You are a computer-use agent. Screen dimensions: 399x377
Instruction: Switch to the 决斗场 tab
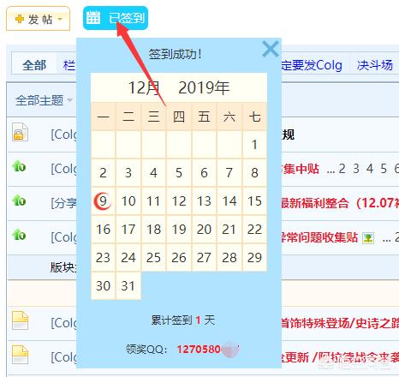pos(375,65)
